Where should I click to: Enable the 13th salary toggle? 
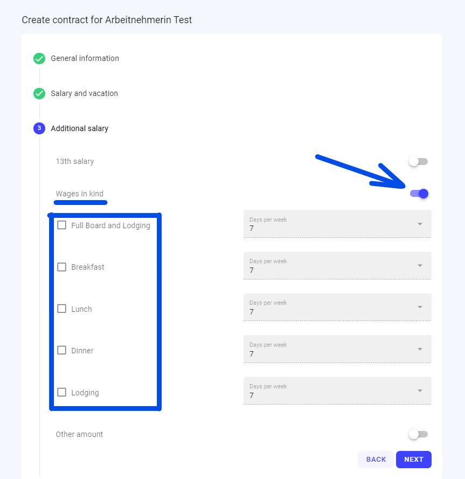(x=418, y=161)
